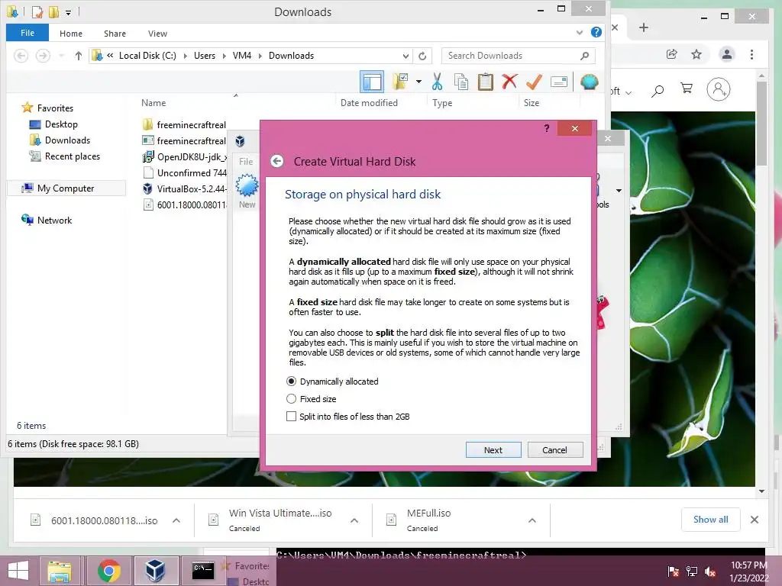Viewport: 782px width, 586px height.
Task: Cancel the Create Virtual Hard Disk wizard
Action: click(554, 450)
